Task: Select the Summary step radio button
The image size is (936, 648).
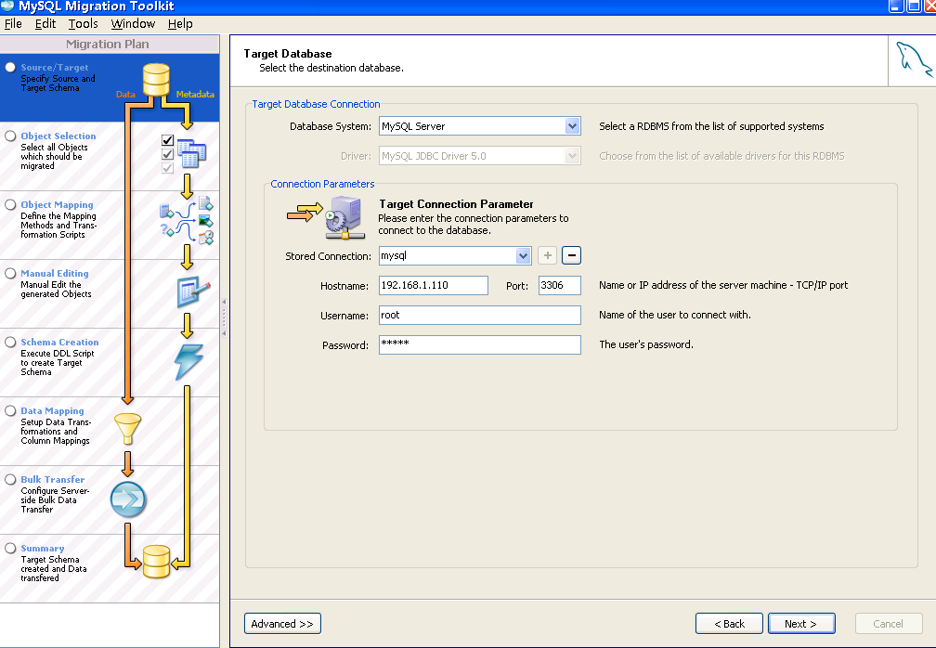Action: tap(10, 548)
